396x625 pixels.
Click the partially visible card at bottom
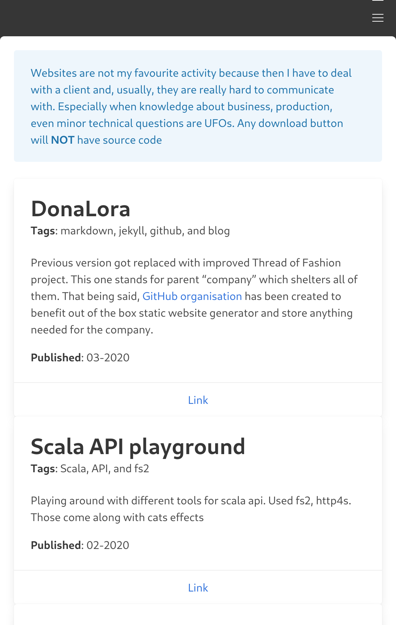(x=198, y=616)
